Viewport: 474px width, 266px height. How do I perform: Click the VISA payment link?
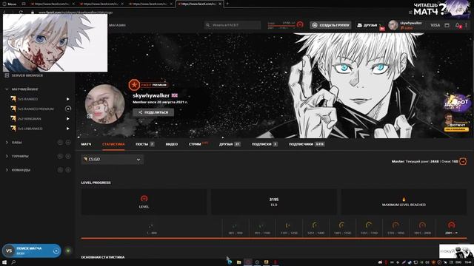coord(435,25)
